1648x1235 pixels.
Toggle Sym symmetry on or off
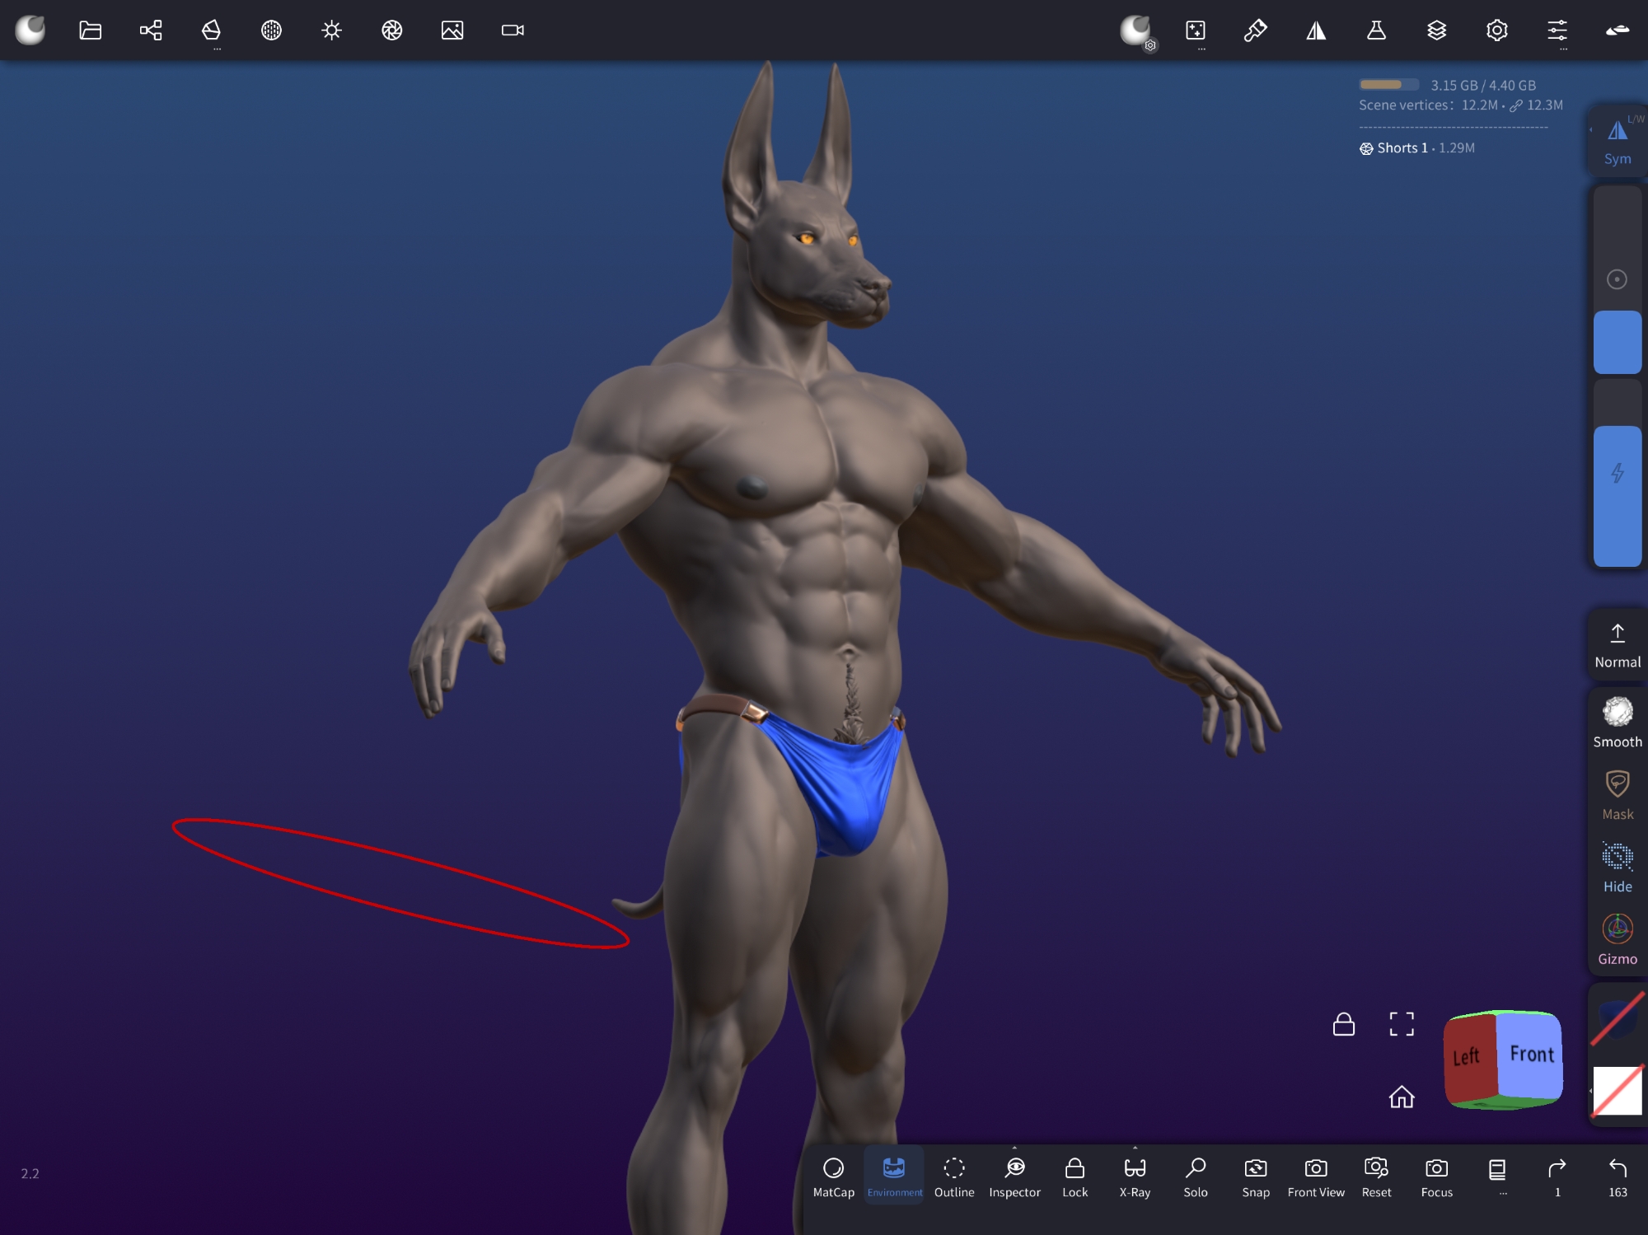(1617, 140)
